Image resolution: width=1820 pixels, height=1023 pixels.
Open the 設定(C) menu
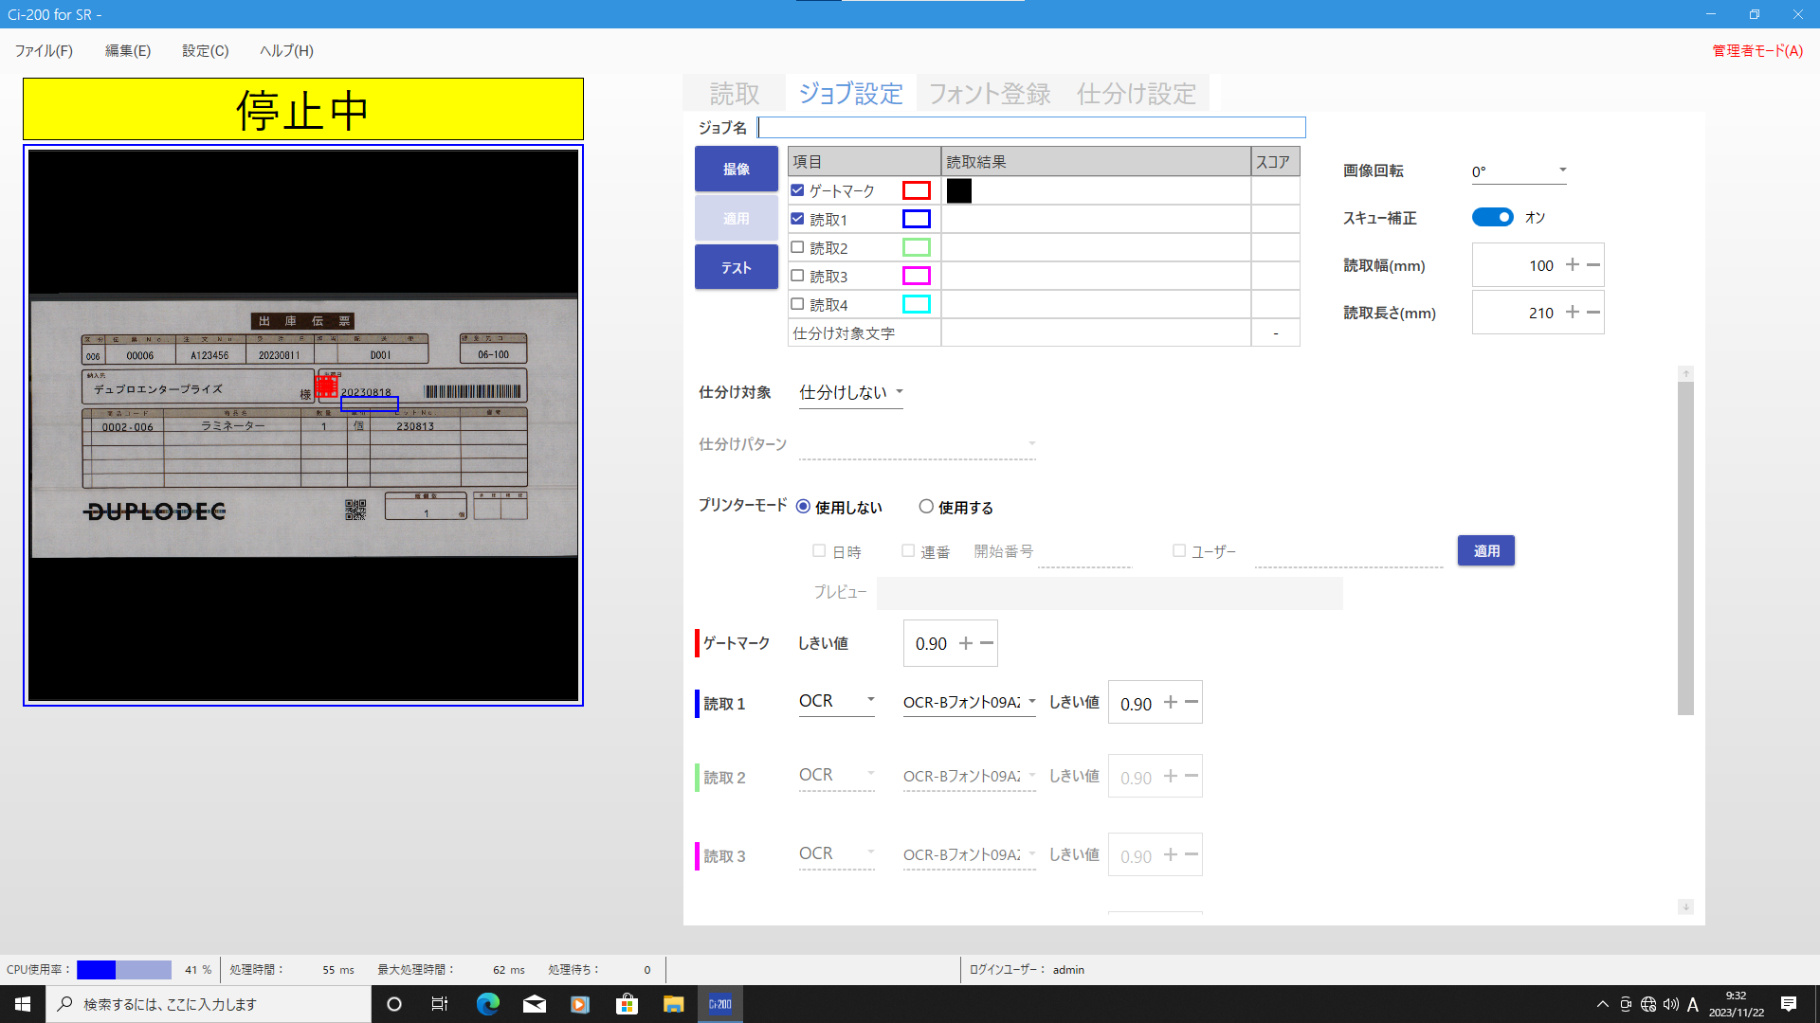pos(206,51)
